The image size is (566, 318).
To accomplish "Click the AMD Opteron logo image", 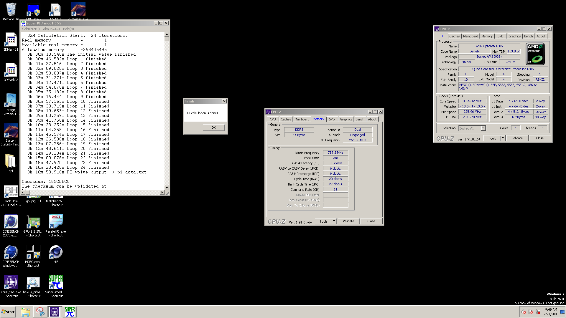I will coord(535,54).
